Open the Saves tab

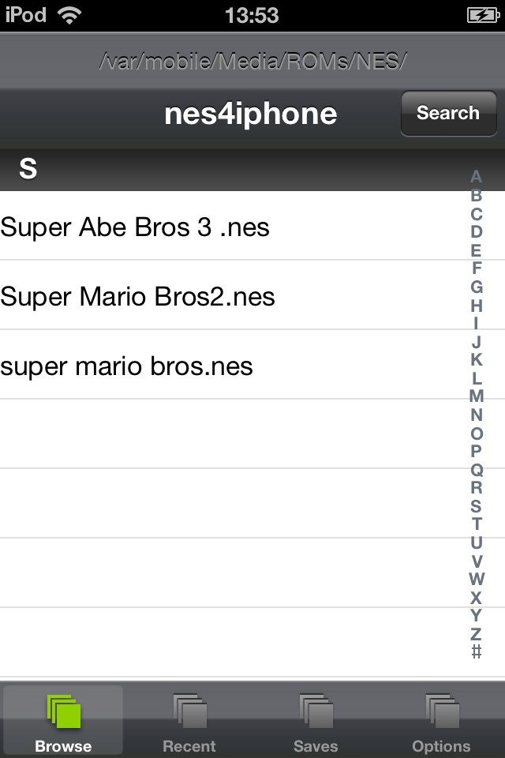click(316, 720)
